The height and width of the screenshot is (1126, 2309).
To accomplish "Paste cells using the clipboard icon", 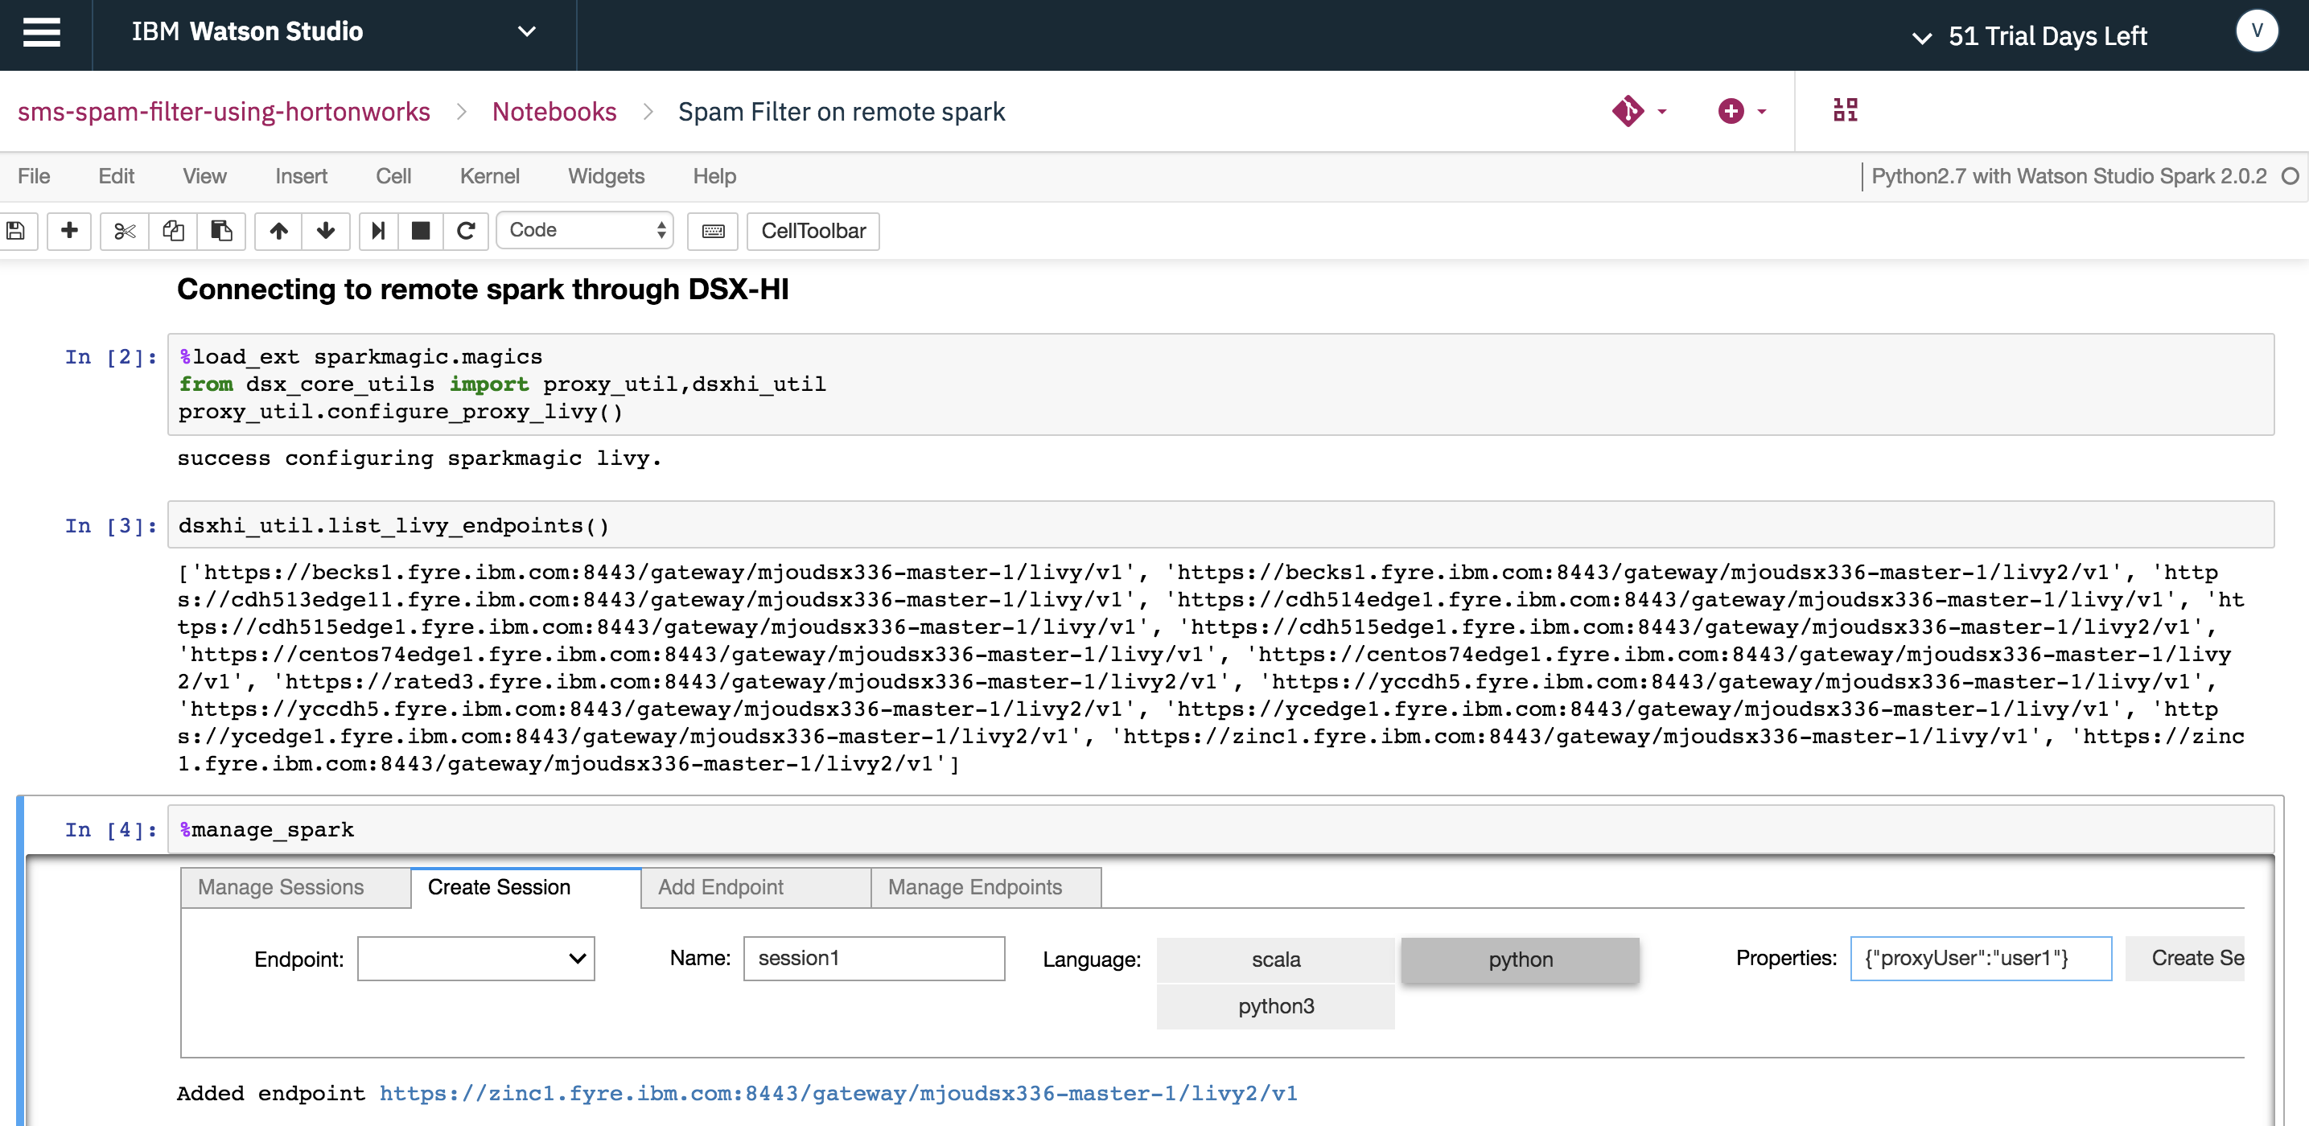I will coord(221,231).
